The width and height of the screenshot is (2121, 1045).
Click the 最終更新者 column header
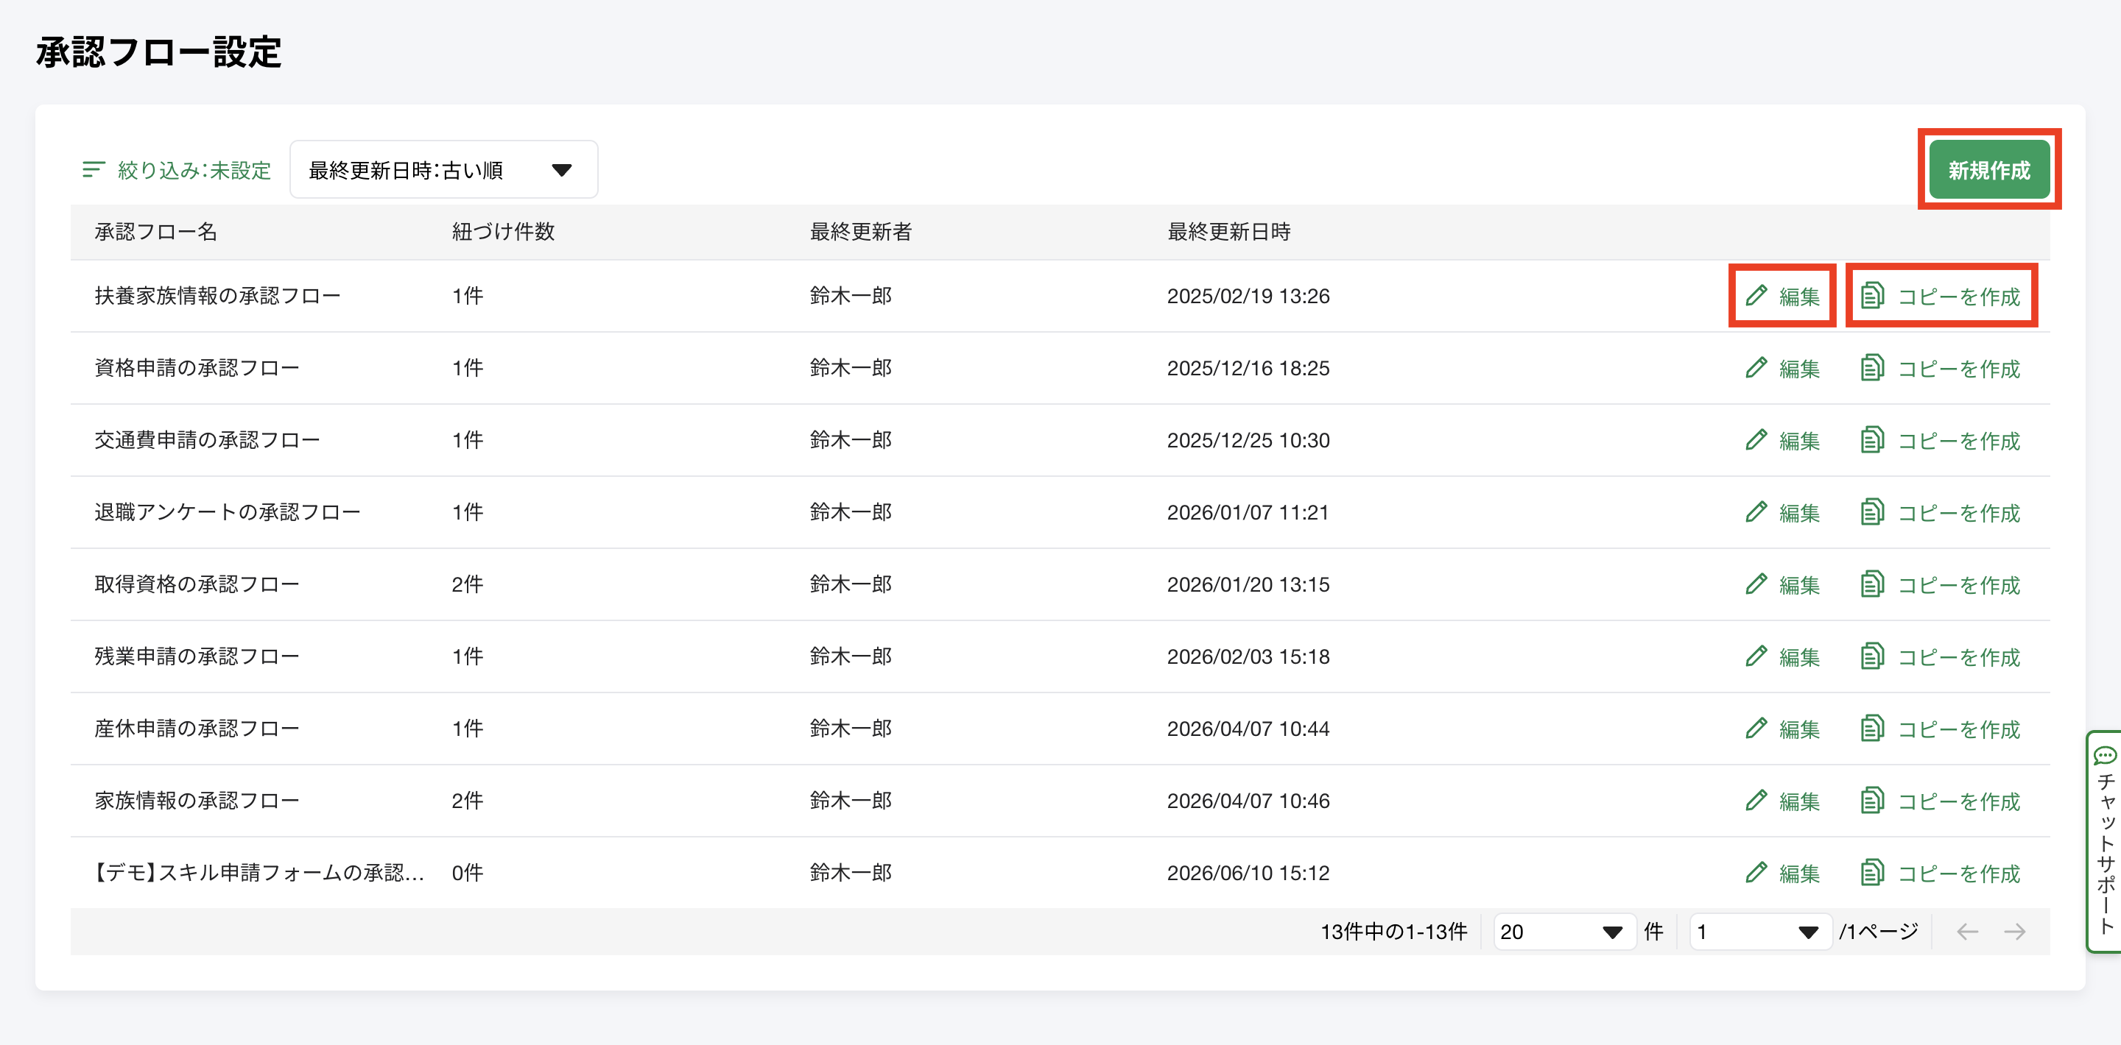(x=860, y=231)
